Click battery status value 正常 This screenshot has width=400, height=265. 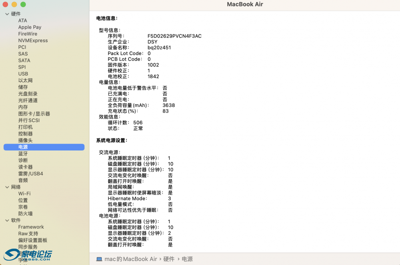coord(138,129)
